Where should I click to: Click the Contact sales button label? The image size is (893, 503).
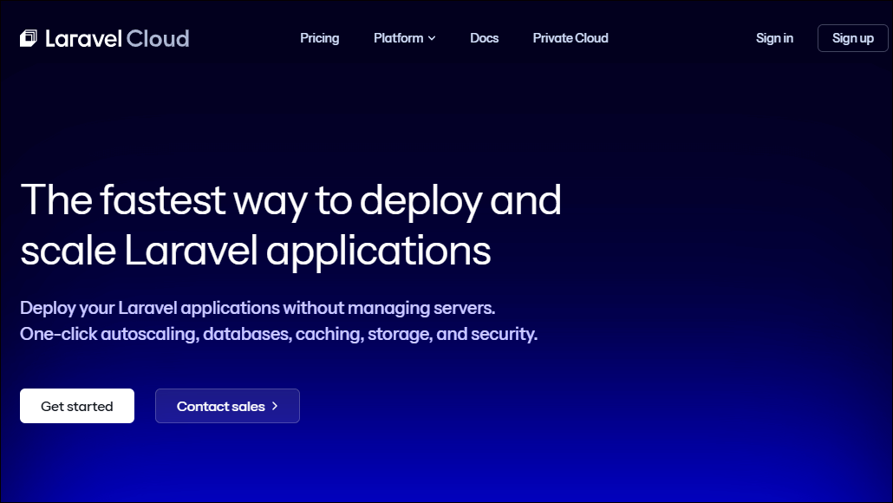click(x=220, y=406)
